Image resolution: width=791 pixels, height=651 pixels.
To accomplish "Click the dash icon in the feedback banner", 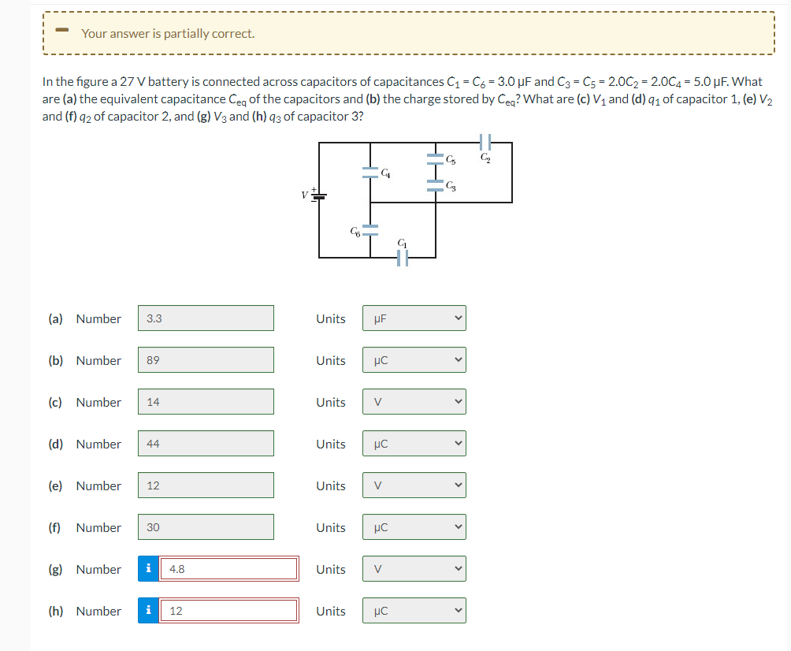I will point(61,31).
